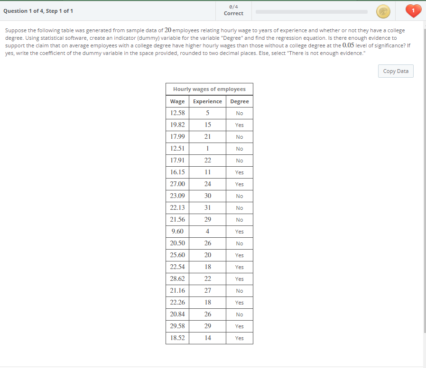426x368 pixels.
Task: Click the Hourly wages of employees table title
Action: pos(209,89)
